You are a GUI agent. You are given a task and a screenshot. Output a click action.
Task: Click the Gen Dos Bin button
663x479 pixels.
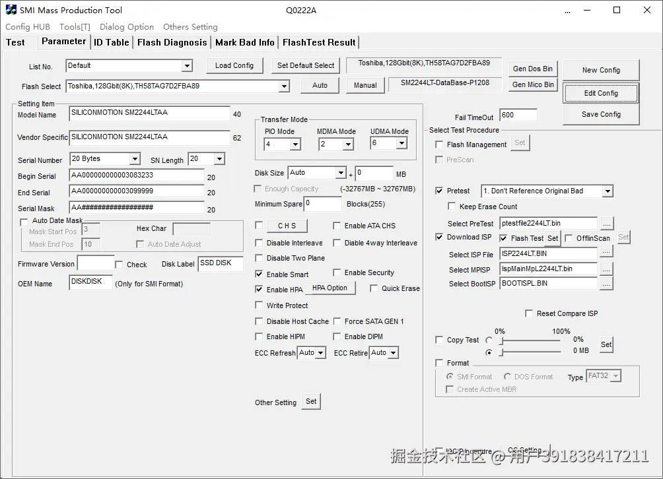pyautogui.click(x=533, y=69)
